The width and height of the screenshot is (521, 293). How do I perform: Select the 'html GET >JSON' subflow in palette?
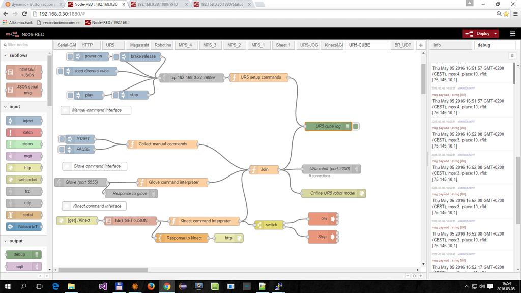pos(24,72)
